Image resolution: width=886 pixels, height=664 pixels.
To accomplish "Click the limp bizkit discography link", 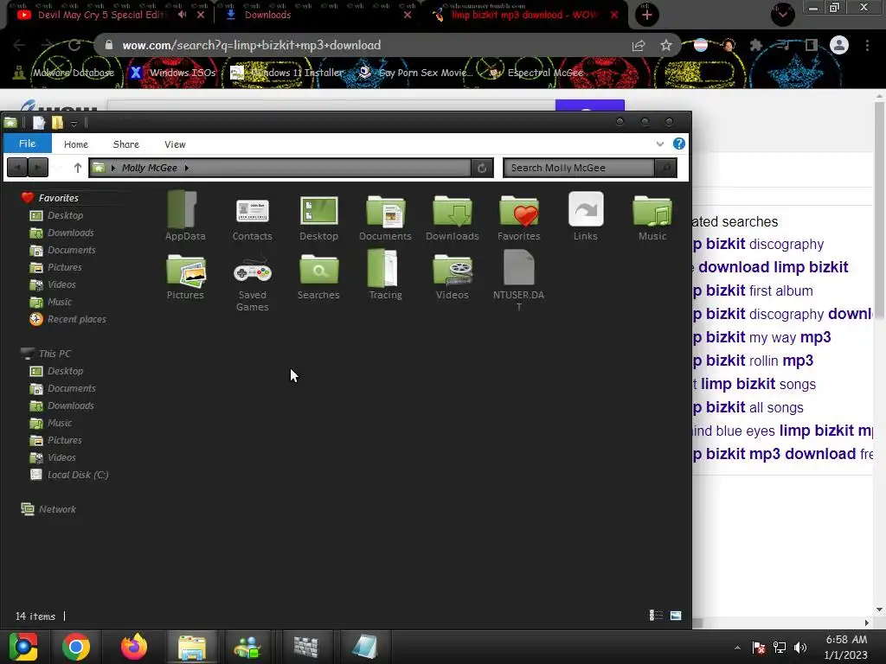I will click(758, 244).
